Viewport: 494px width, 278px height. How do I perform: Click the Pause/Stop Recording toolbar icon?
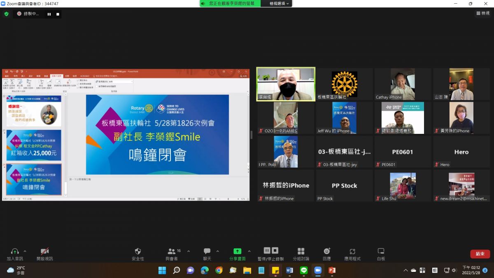pyautogui.click(x=271, y=250)
